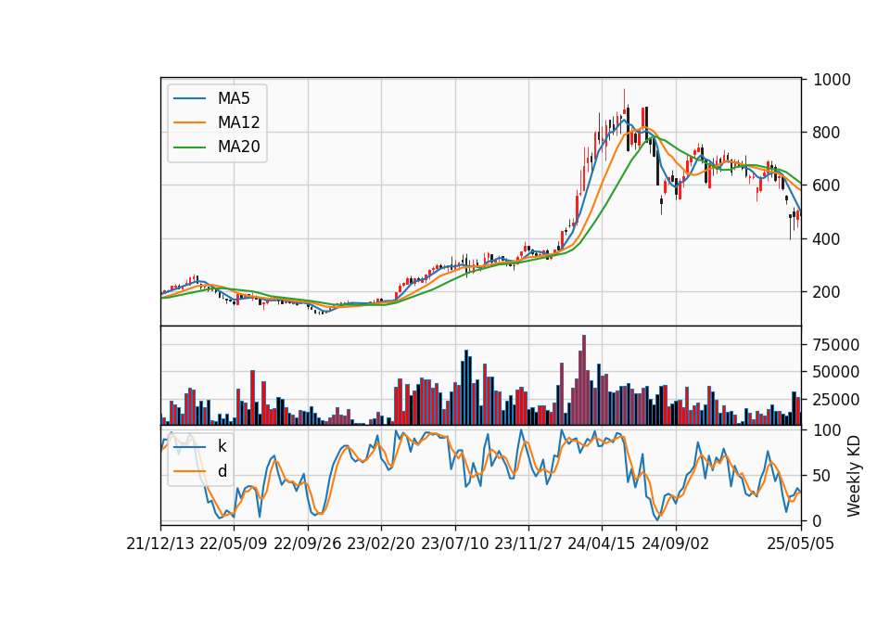The height and width of the screenshot is (640, 890).
Task: Click the 75000 volume axis tick
Action: click(x=836, y=345)
